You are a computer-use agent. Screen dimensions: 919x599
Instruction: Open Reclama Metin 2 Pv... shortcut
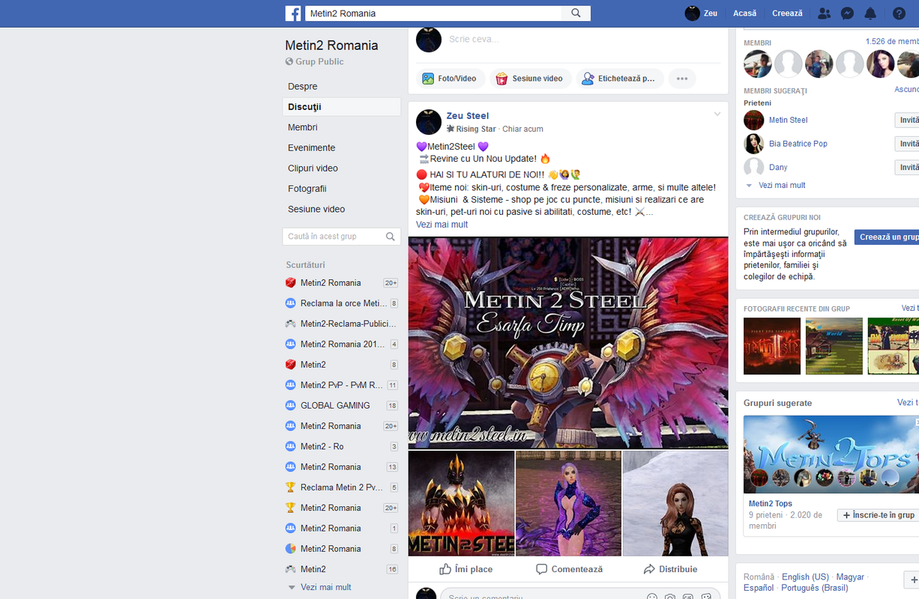[341, 487]
